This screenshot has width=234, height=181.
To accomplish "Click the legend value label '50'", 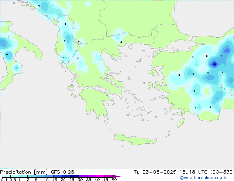I will point(114,180).
